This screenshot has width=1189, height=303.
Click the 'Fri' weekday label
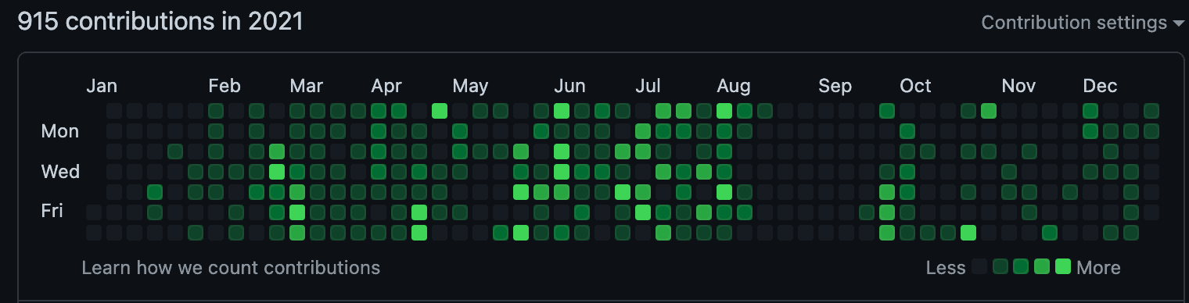pyautogui.click(x=52, y=211)
